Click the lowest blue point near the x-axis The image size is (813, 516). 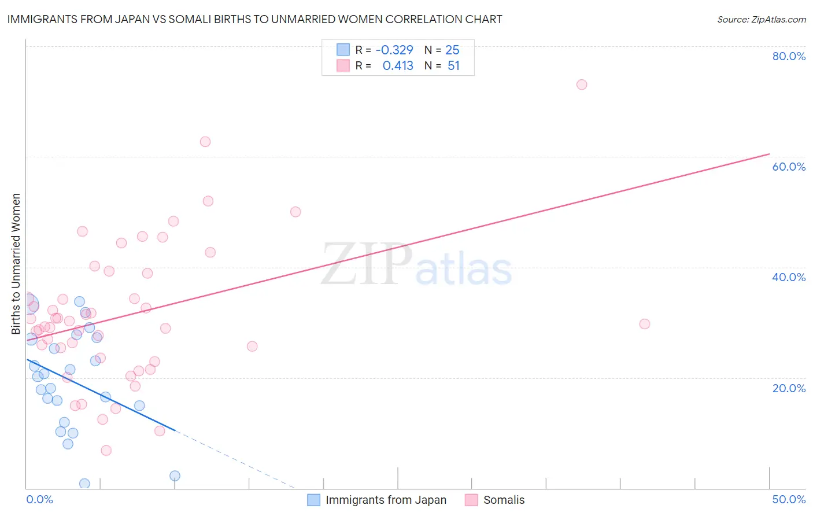(84, 484)
